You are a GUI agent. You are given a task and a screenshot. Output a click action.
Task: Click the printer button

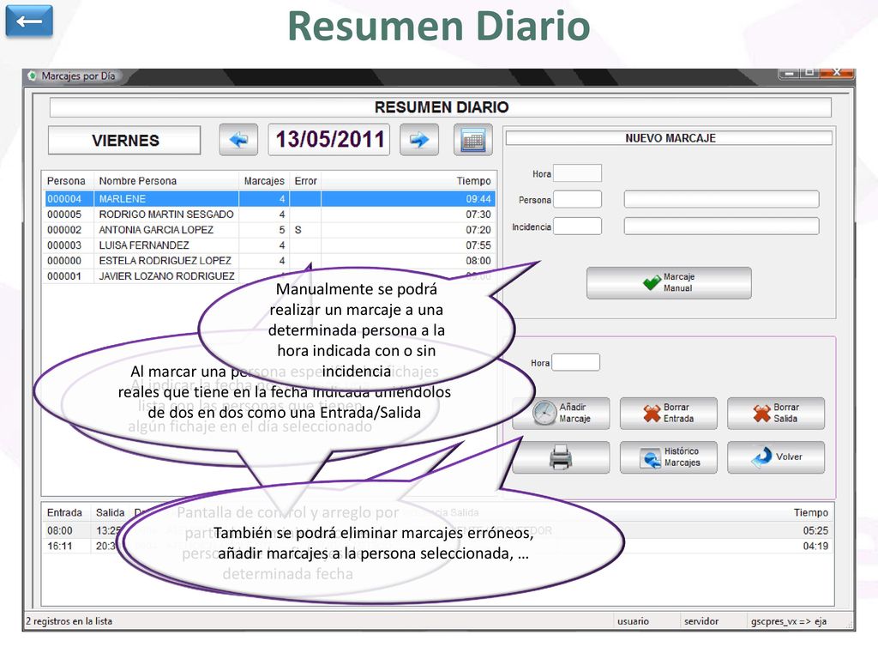[x=561, y=457]
